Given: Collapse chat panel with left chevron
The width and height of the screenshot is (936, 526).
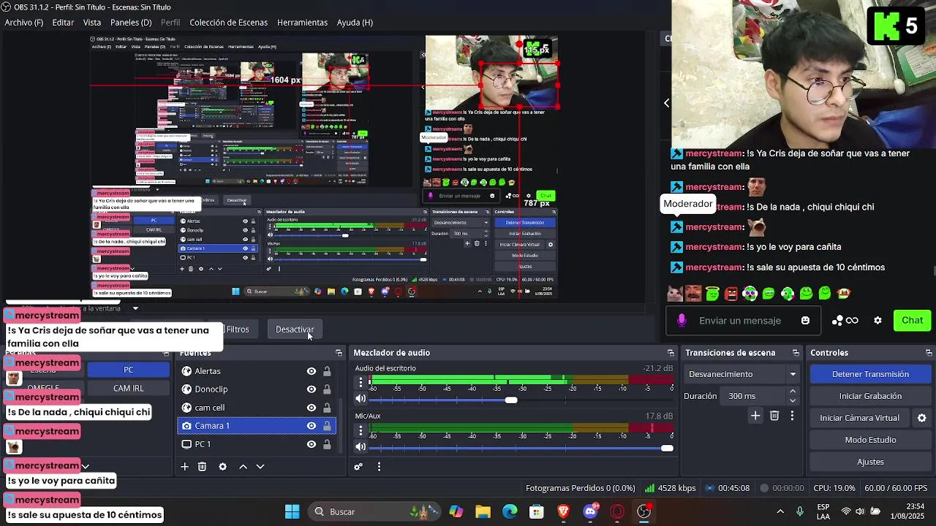Looking at the screenshot, I should pyautogui.click(x=666, y=103).
